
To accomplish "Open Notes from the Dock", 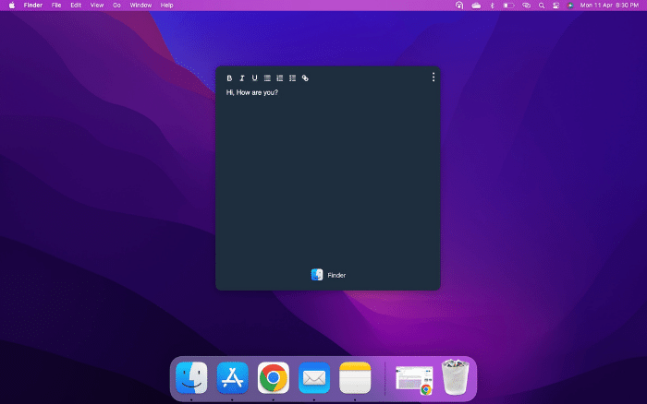I will coord(355,378).
